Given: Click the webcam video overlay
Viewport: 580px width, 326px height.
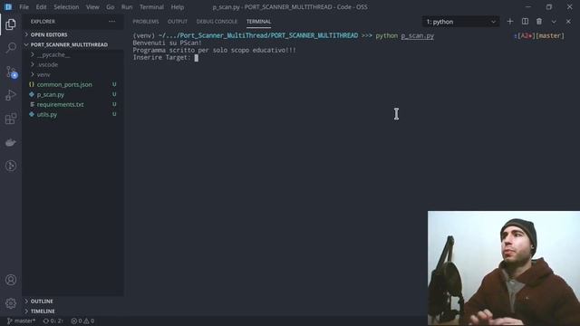Looking at the screenshot, I should coord(504,268).
